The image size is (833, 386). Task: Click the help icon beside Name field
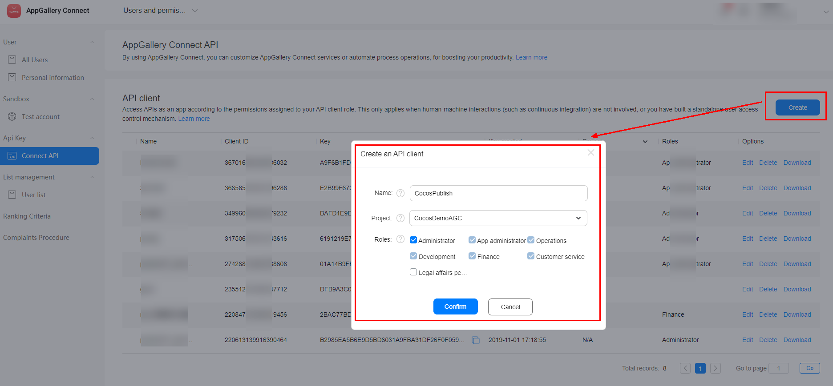(400, 193)
